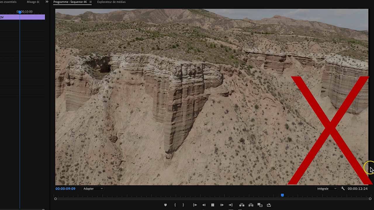Click the Extract button
The image size is (374, 210).
pyautogui.click(x=251, y=205)
